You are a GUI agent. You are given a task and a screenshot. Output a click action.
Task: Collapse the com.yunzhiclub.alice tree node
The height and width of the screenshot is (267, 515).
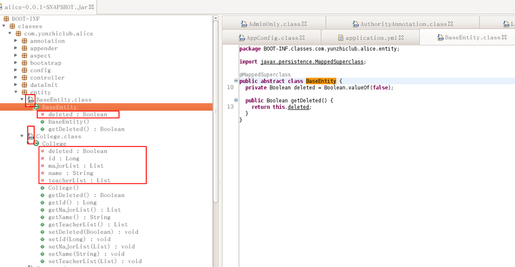(10, 33)
